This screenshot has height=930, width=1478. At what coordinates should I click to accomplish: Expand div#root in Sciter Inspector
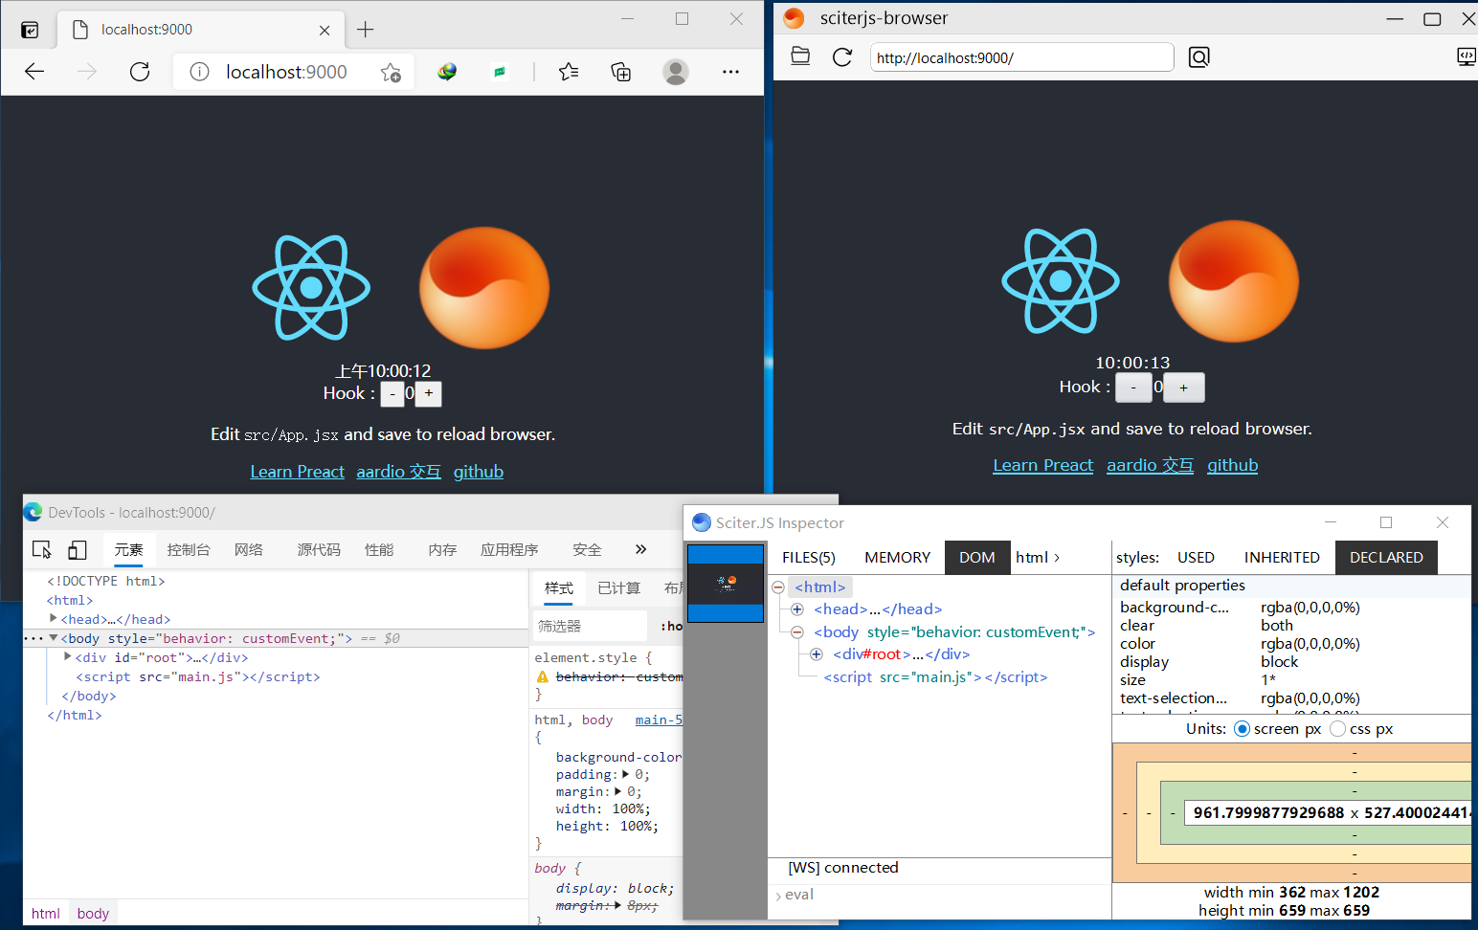pos(816,654)
